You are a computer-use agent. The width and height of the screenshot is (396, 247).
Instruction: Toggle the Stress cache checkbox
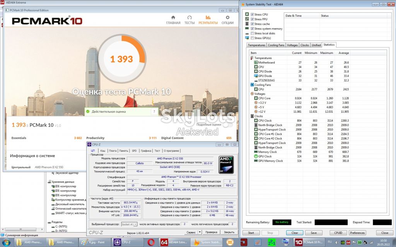[x=252, y=24]
